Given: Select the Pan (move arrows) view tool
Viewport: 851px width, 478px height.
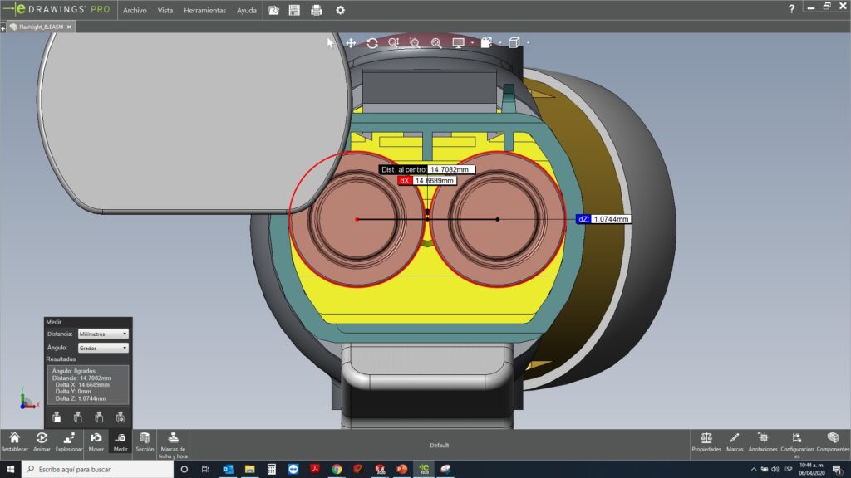Looking at the screenshot, I should tap(351, 42).
